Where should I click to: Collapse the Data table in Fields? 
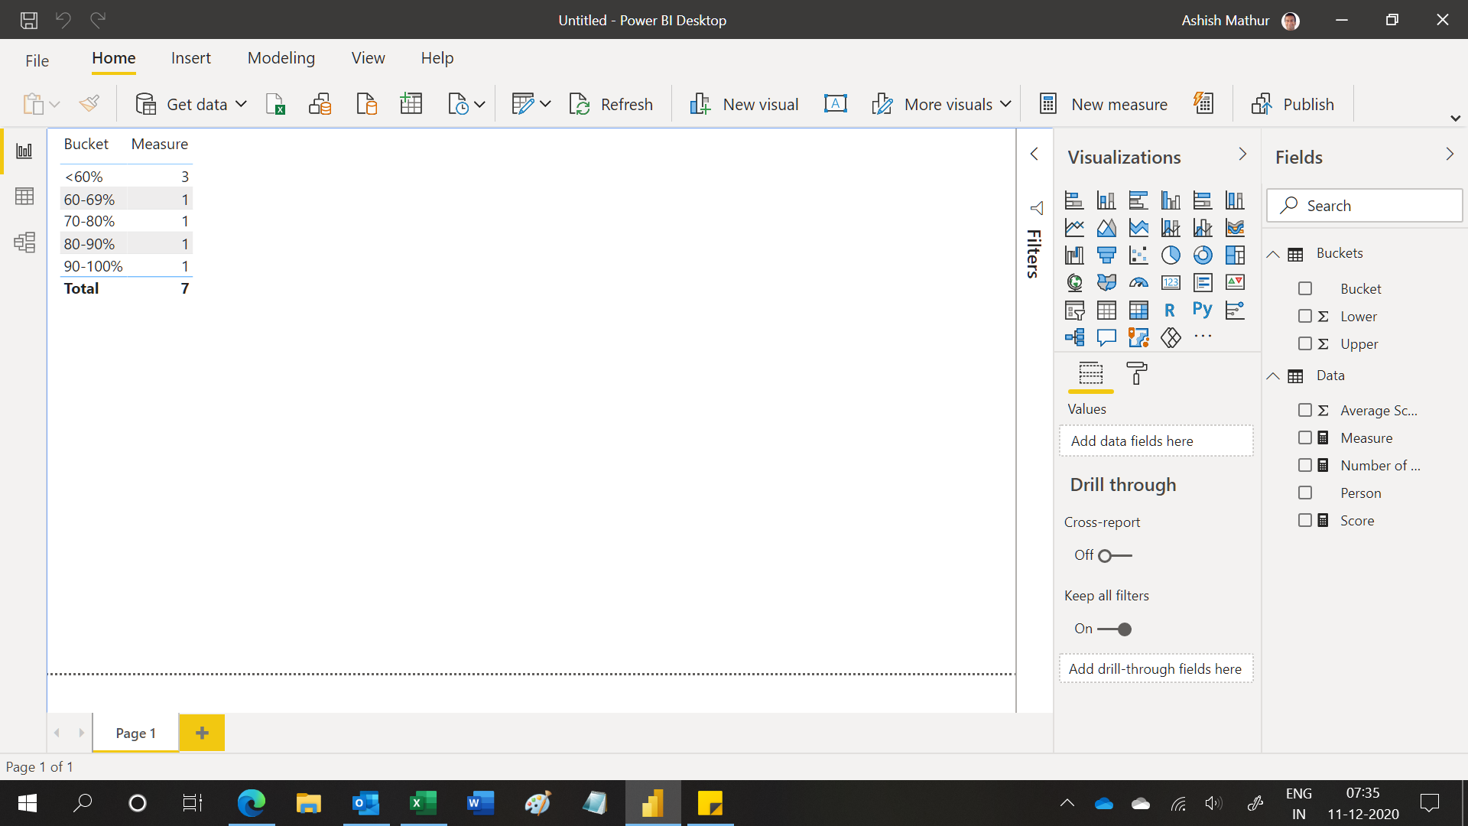pos(1273,376)
